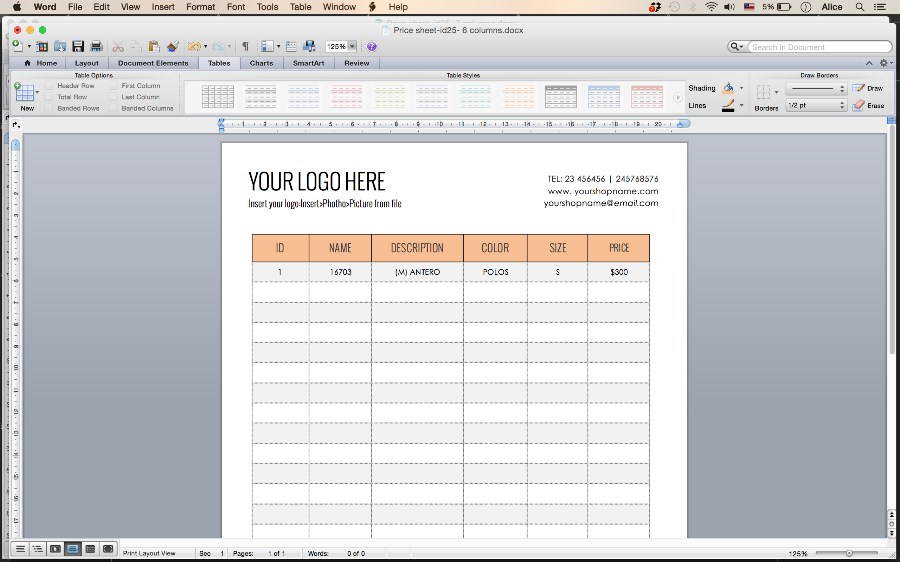Open the line style dropdown
The image size is (900, 562).
point(816,89)
